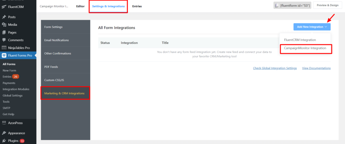This screenshot has width=345, height=144.
Task: Go to the Entries tab
Action: [x=137, y=6]
